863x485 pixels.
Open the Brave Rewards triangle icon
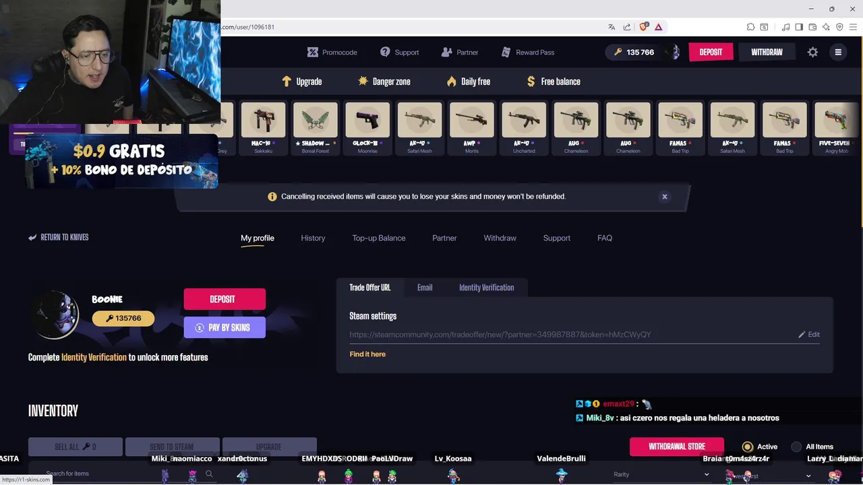tap(659, 27)
